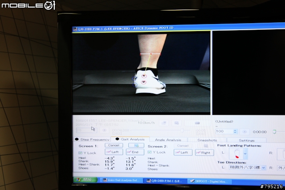This screenshot has height=190, width=285.
Task: Switch to Asics Gait Analysis taskbar item
Action: click(x=122, y=180)
